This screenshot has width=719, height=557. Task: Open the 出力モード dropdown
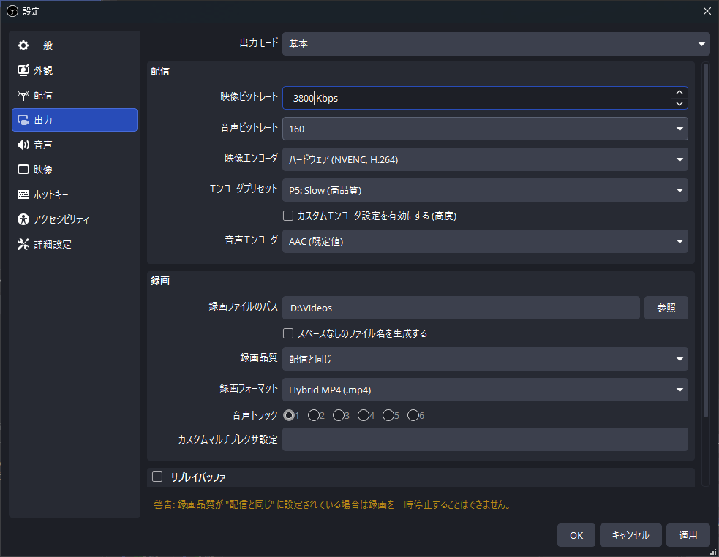496,44
